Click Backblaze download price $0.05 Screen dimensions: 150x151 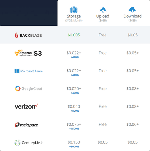pyautogui.click(x=132, y=35)
